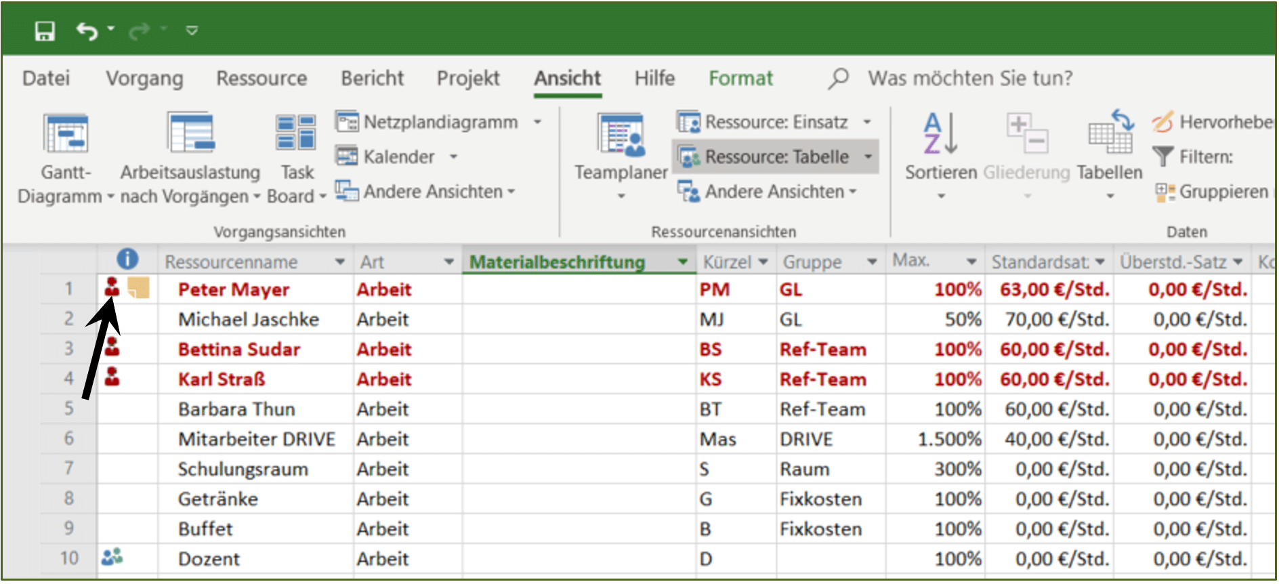Click the Tabellen icon
The image size is (1279, 584).
[1110, 132]
